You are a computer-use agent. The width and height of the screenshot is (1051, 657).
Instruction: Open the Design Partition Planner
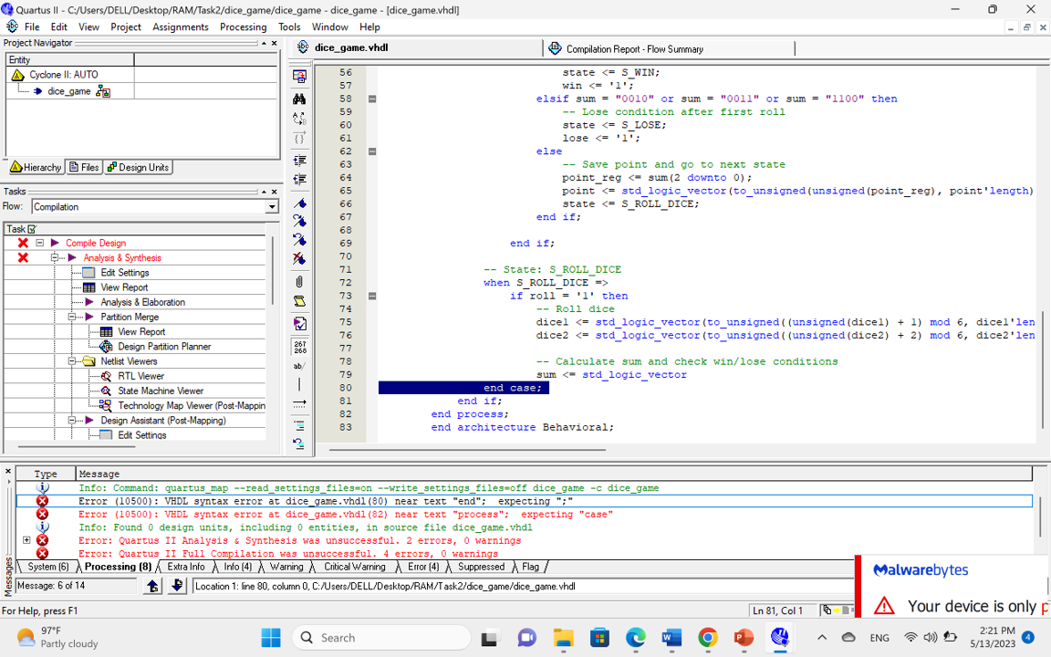(x=163, y=347)
